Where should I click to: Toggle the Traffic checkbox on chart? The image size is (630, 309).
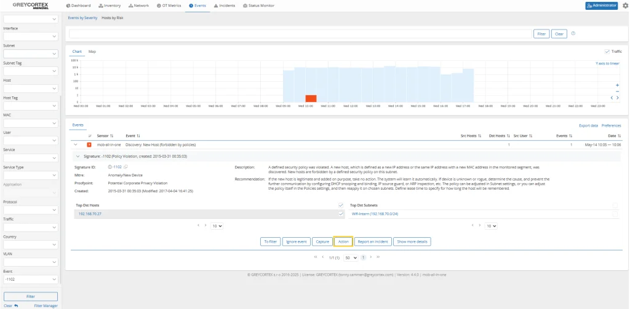coord(607,52)
